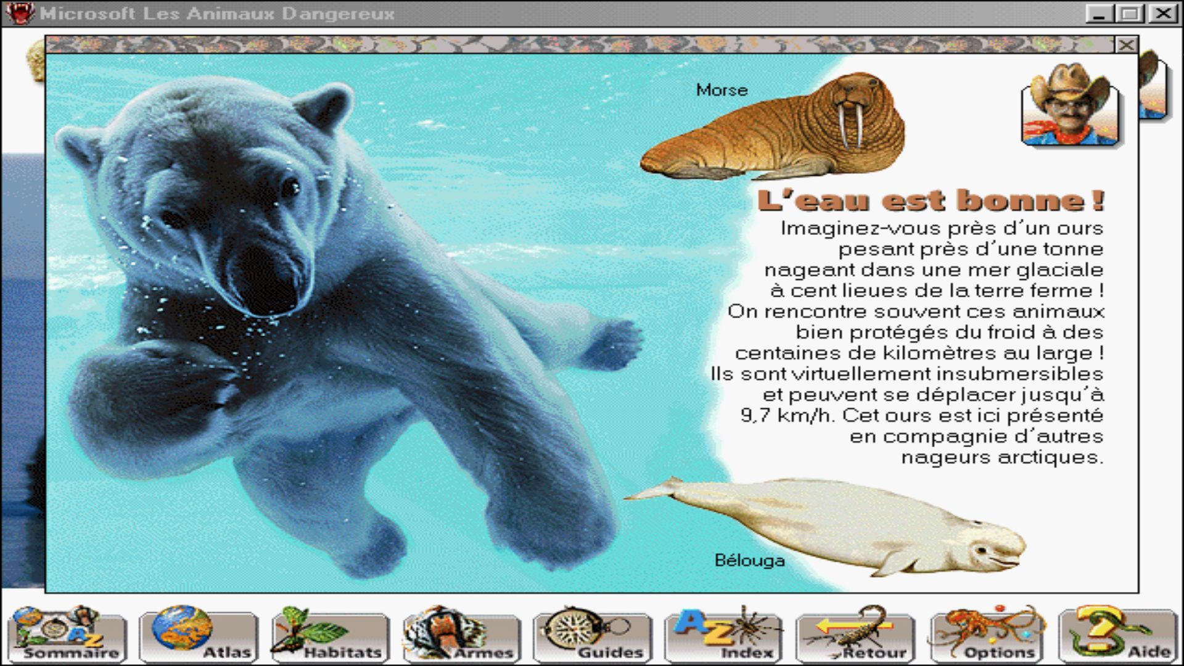Select the Morse walrus picture
Viewport: 1184px width, 666px height.
coord(773,127)
